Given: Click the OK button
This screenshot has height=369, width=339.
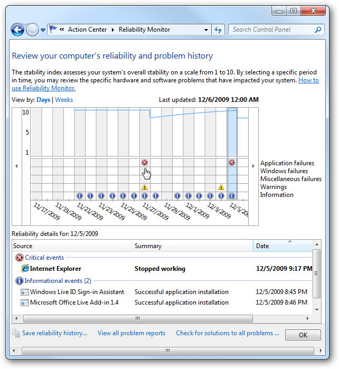Looking at the screenshot, I should point(303,335).
